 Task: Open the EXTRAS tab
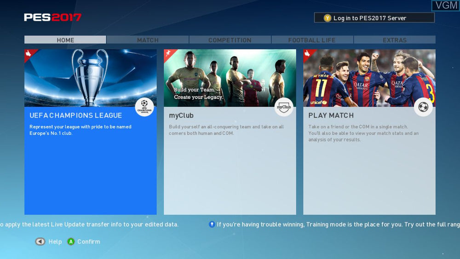[395, 40]
